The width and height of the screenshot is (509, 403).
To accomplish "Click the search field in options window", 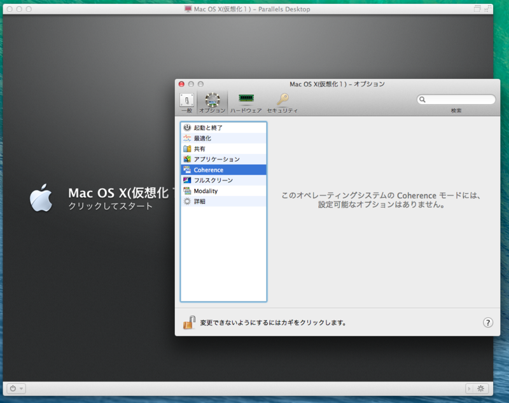I will (456, 100).
